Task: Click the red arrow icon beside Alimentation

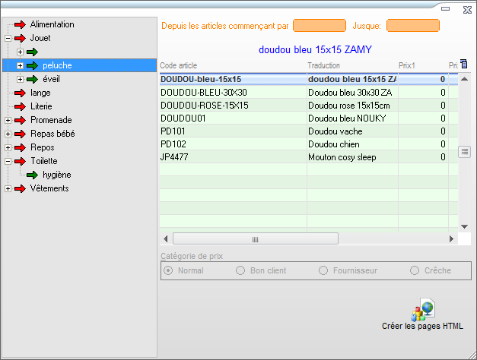Action: click(20, 24)
